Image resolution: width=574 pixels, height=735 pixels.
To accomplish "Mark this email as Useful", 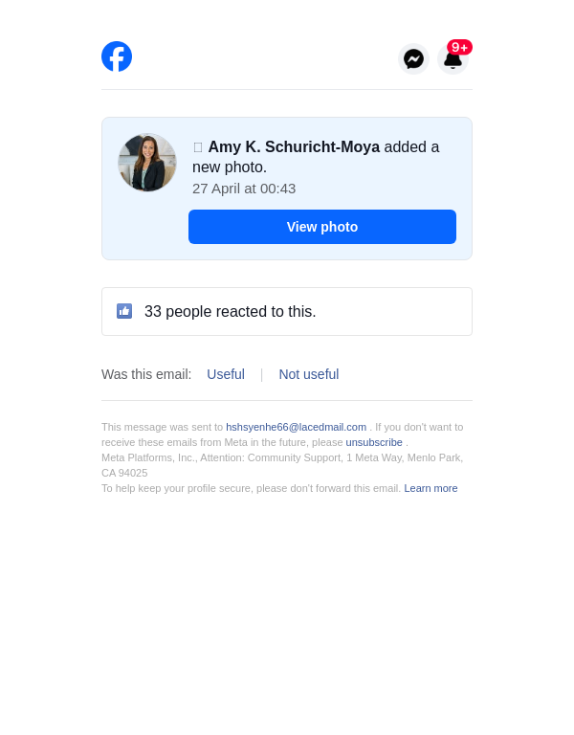I will pos(226,374).
